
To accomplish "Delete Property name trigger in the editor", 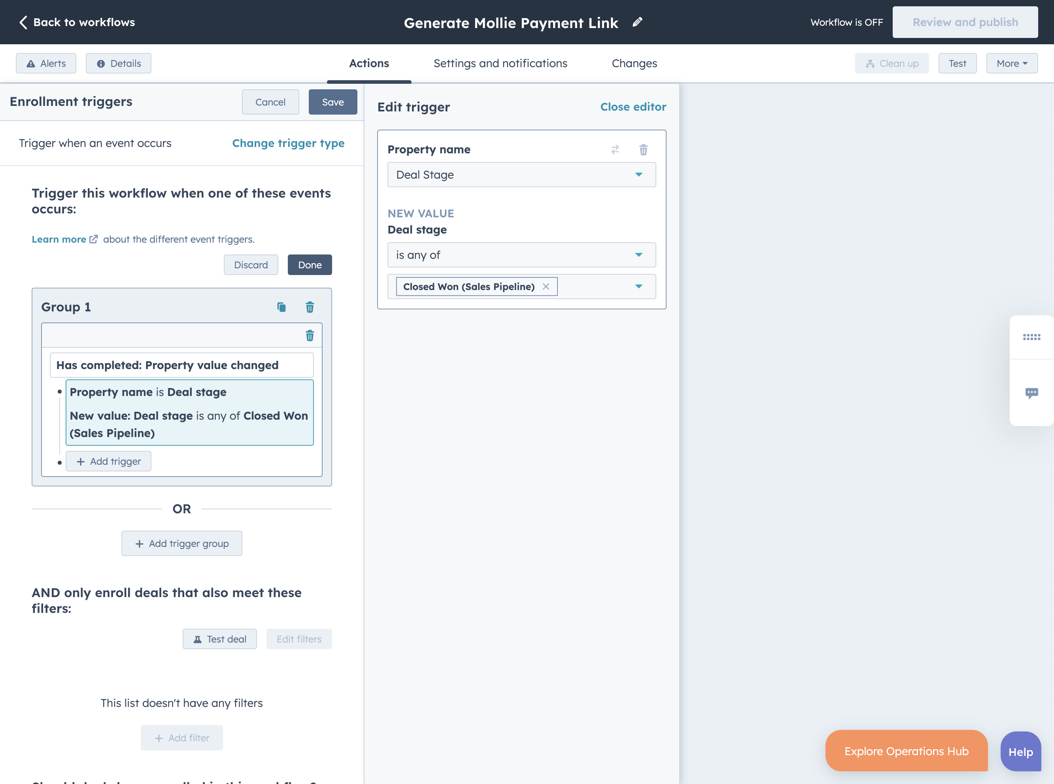I will coord(643,149).
